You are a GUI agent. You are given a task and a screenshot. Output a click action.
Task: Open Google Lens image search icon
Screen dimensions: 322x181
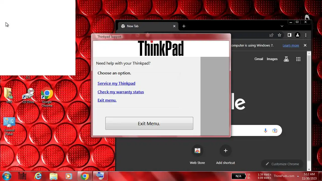tap(275, 131)
